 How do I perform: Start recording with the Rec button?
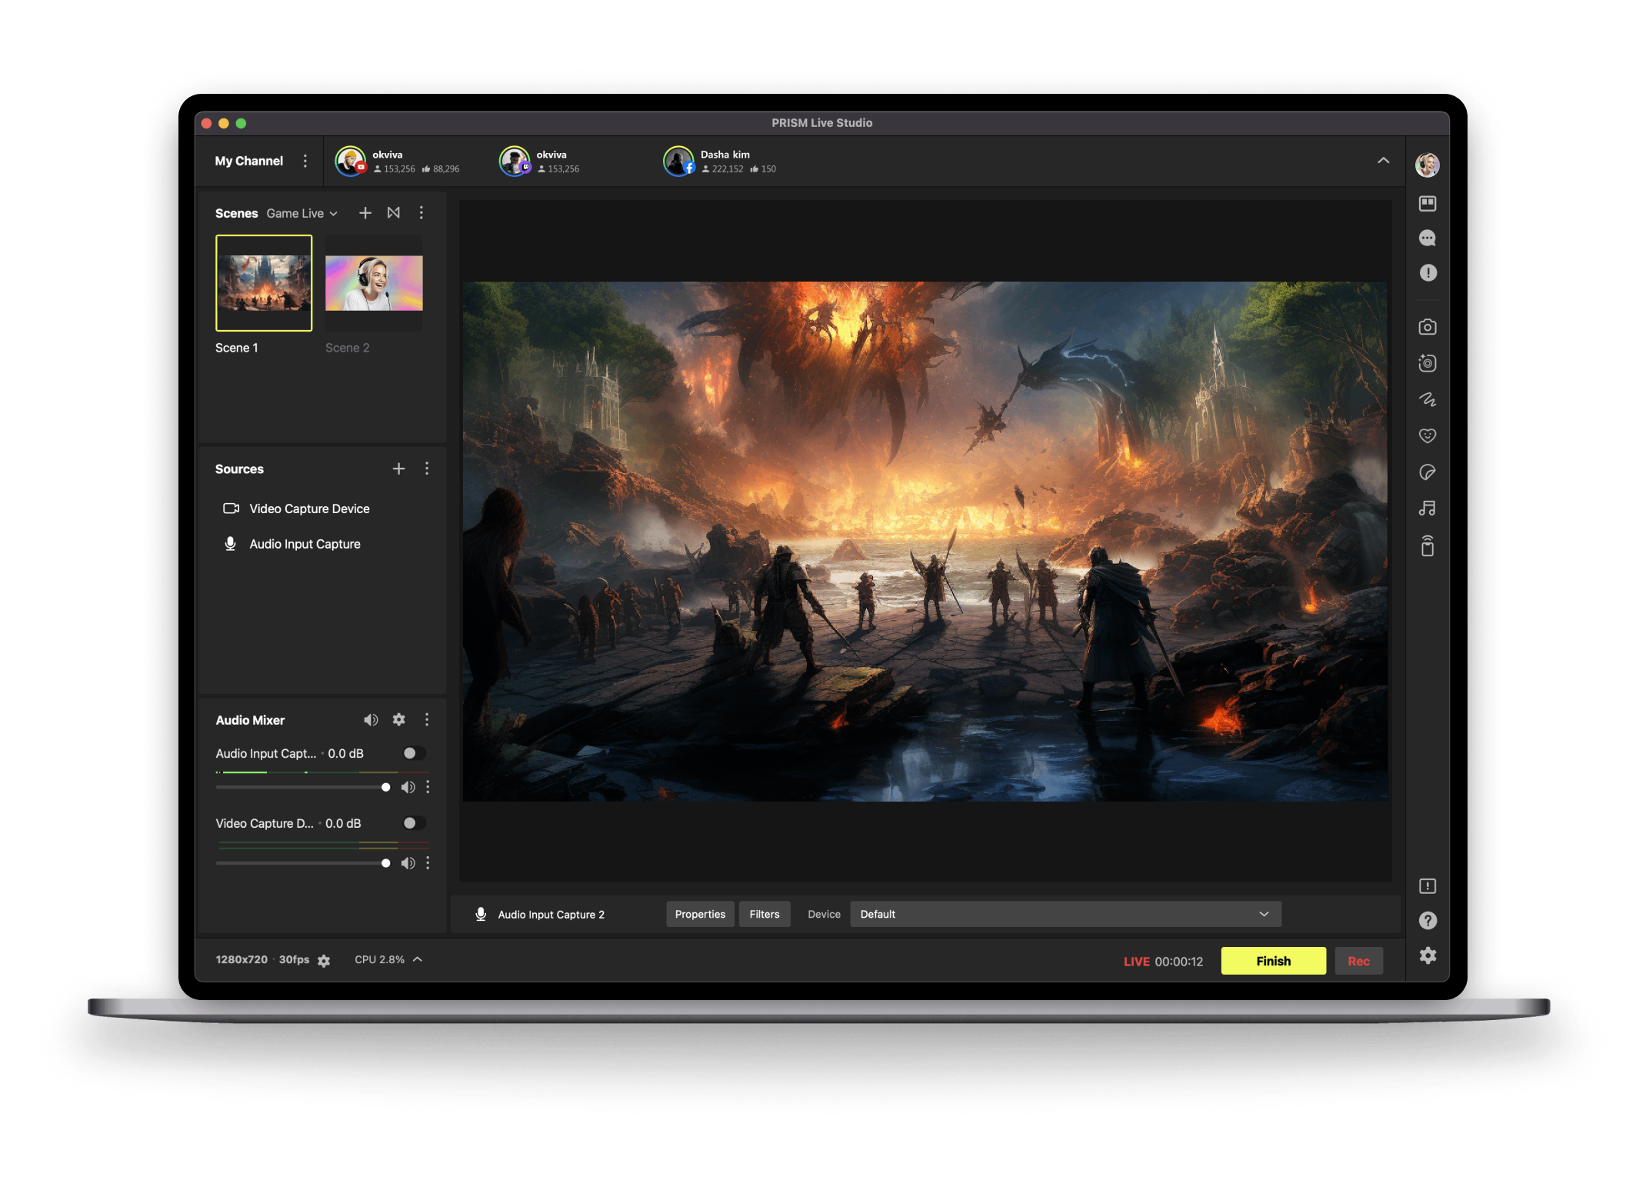pyautogui.click(x=1359, y=961)
